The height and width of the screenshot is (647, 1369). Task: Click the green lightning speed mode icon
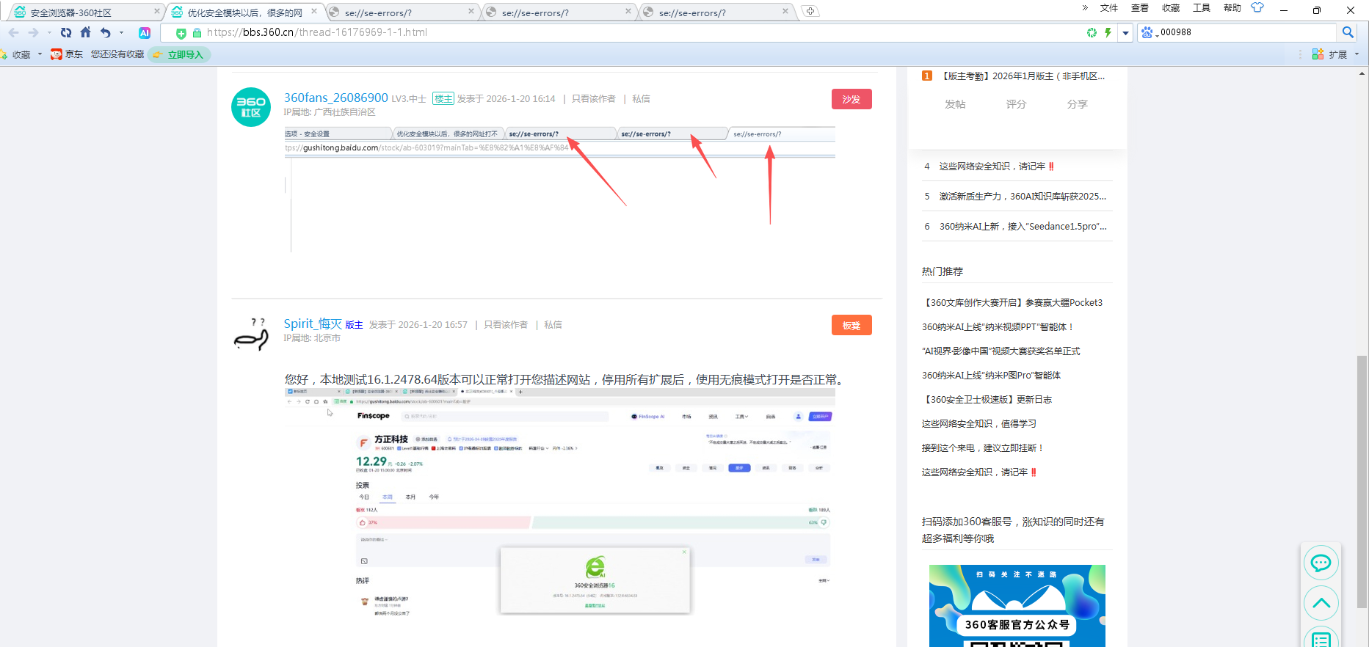(1108, 32)
